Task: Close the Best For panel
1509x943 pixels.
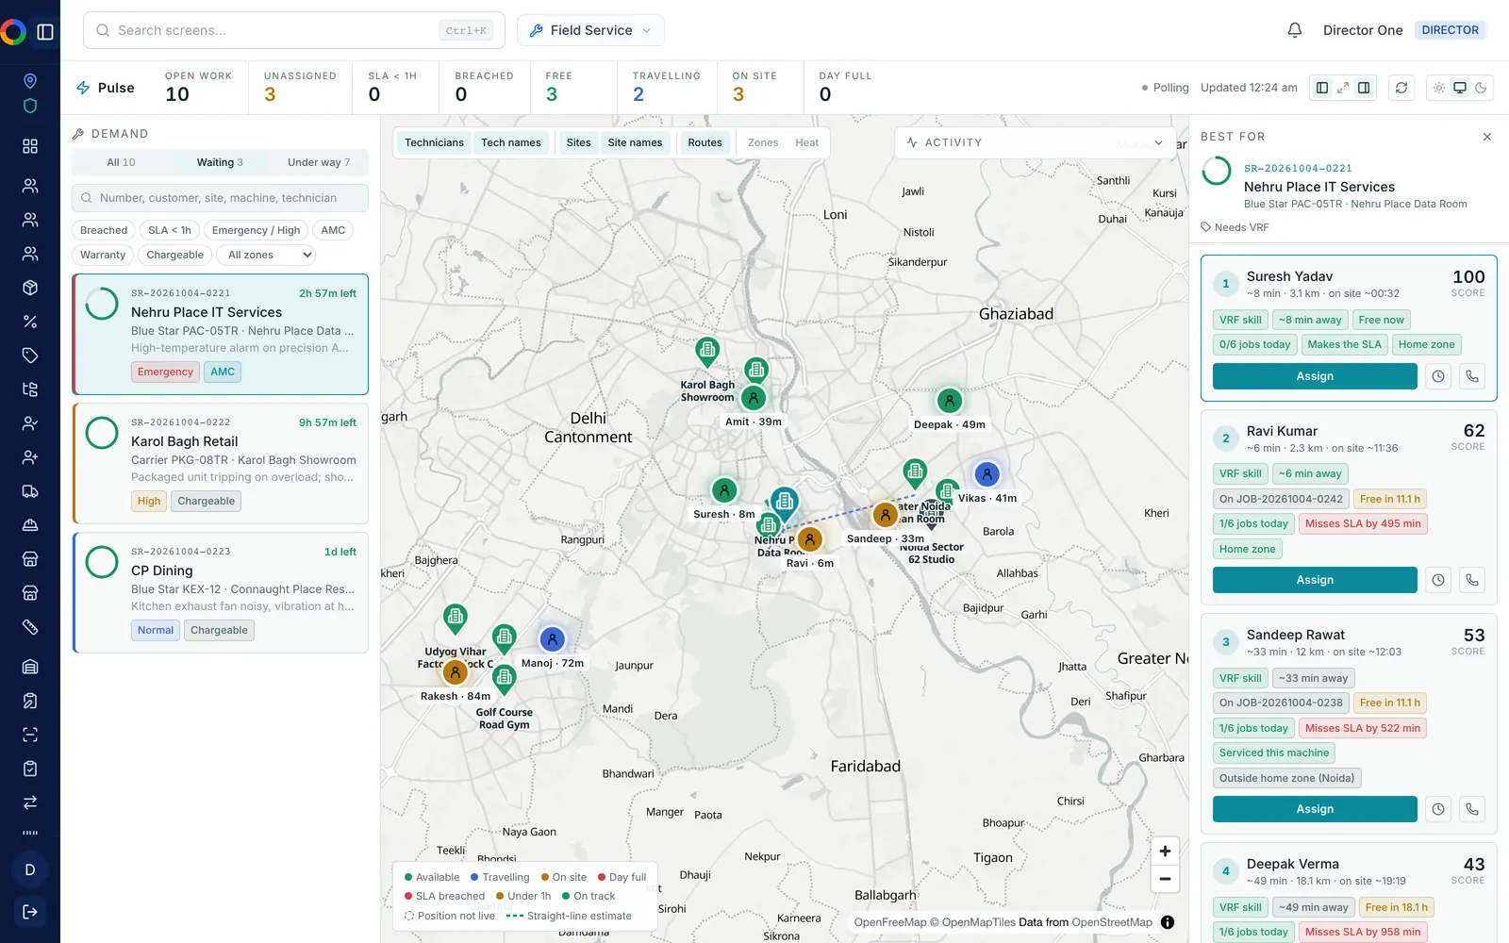Action: 1487,137
